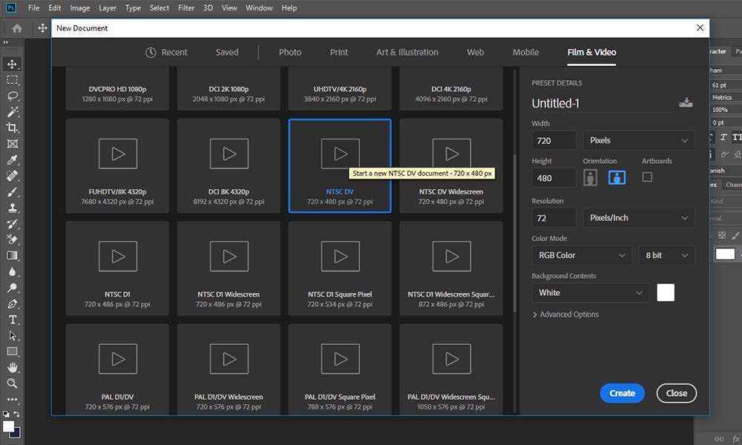Choose the FUHDTV/8K 4320p preset
The width and height of the screenshot is (742, 445).
pyautogui.click(x=117, y=166)
